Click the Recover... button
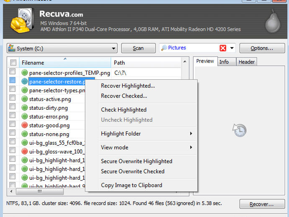289x217 pixels. [x=262, y=204]
